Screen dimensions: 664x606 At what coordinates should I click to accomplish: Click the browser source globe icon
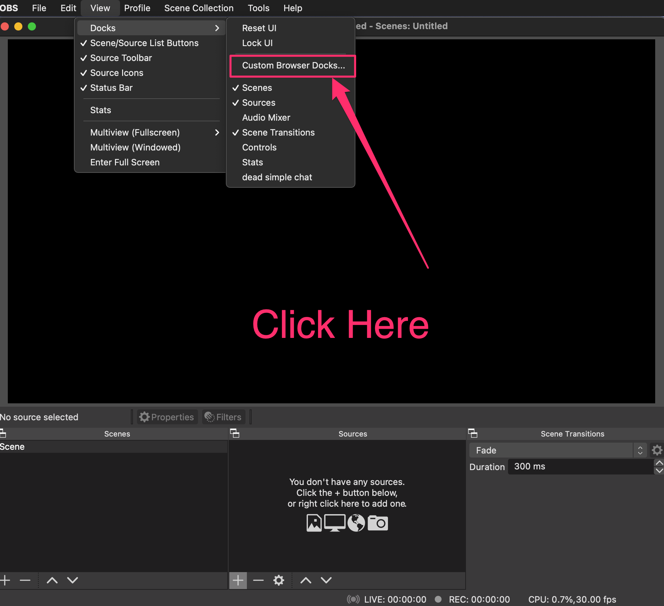(x=356, y=523)
